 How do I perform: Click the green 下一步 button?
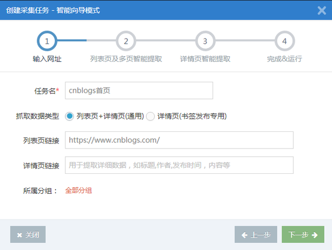pos(303,235)
